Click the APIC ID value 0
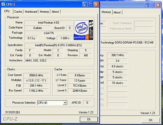163x125 pixels. [87, 103]
